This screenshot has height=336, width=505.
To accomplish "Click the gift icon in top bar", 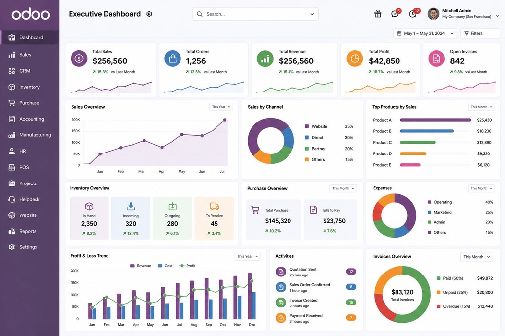I will coord(378,14).
